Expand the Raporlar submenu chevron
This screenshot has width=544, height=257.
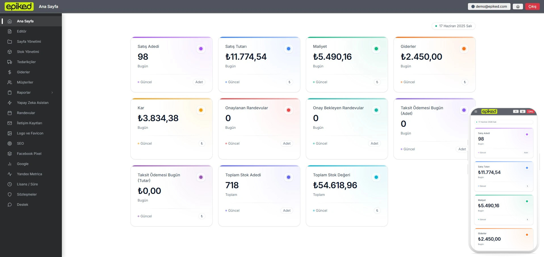click(52, 93)
